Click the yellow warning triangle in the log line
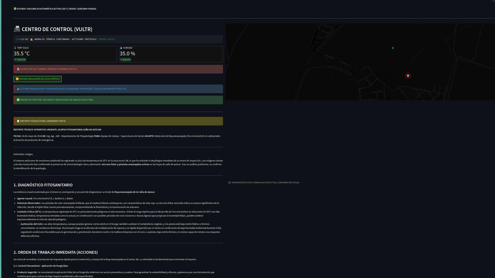 (x=31, y=39)
